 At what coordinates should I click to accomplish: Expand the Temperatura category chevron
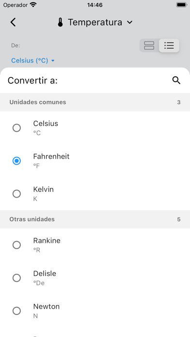(x=129, y=22)
